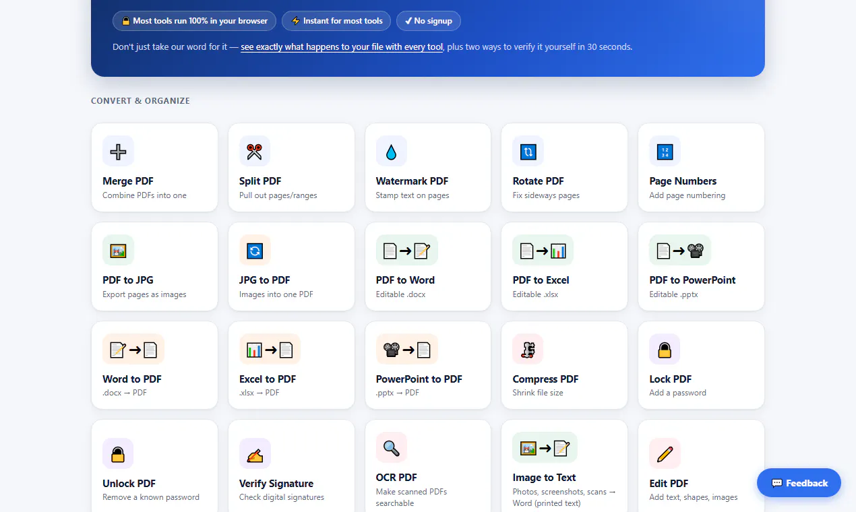This screenshot has width=856, height=512.
Task: Click the OCR PDF magnifier icon
Action: coord(392,448)
